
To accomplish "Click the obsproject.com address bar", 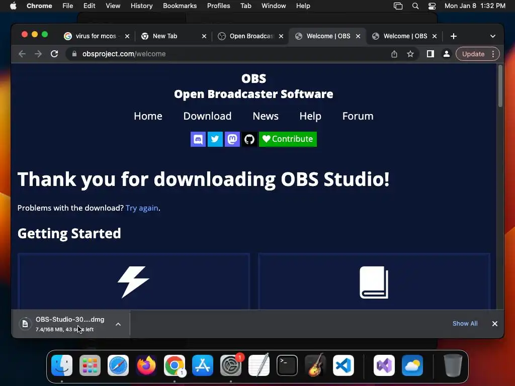I will pos(227,54).
